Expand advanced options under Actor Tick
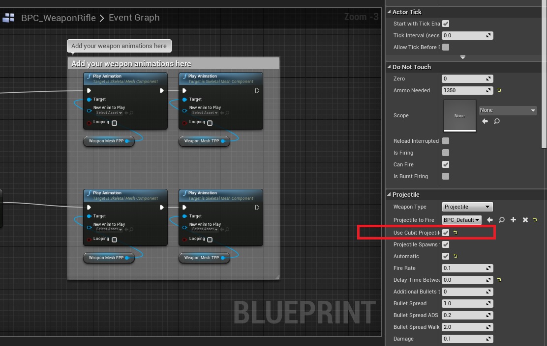Viewport: 547px width, 346px height. click(462, 57)
